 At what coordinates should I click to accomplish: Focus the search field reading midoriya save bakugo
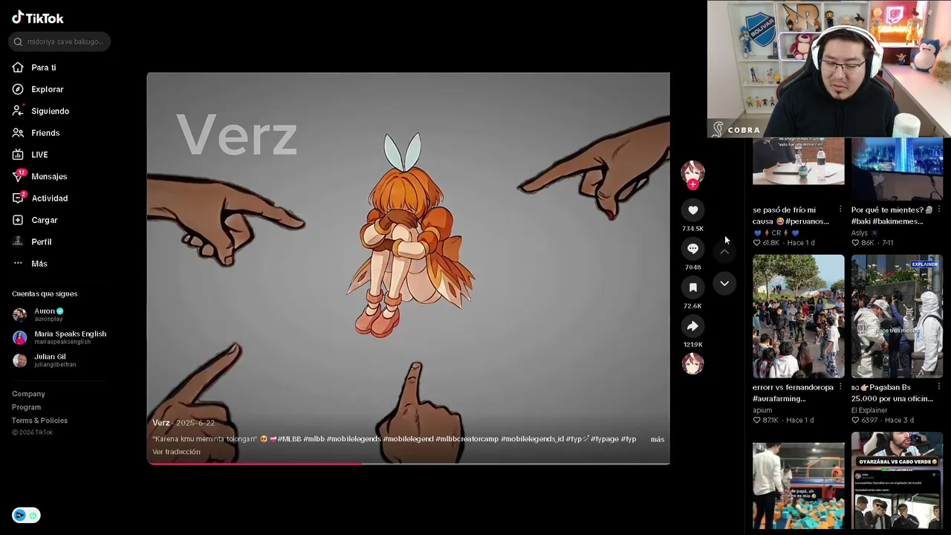[60, 42]
